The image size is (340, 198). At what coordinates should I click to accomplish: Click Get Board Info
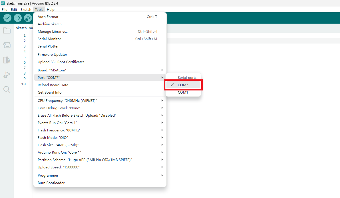(x=50, y=92)
